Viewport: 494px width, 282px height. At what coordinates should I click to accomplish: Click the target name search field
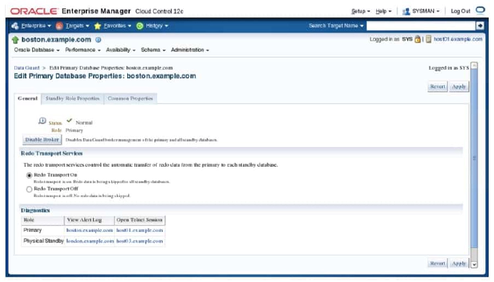coord(421,26)
